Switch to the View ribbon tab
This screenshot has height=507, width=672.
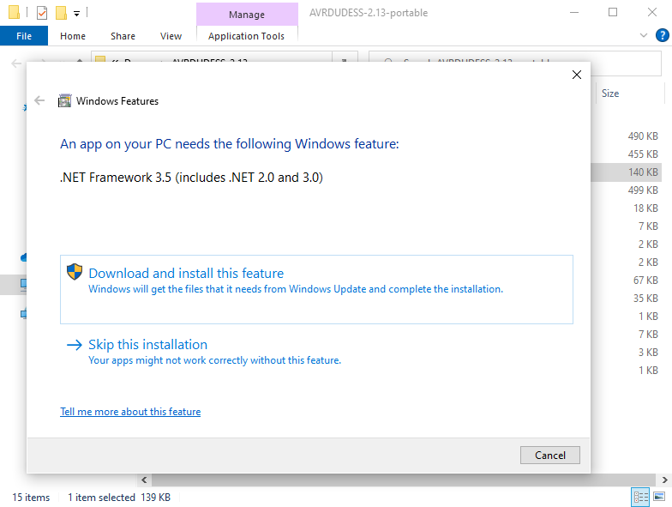(171, 36)
